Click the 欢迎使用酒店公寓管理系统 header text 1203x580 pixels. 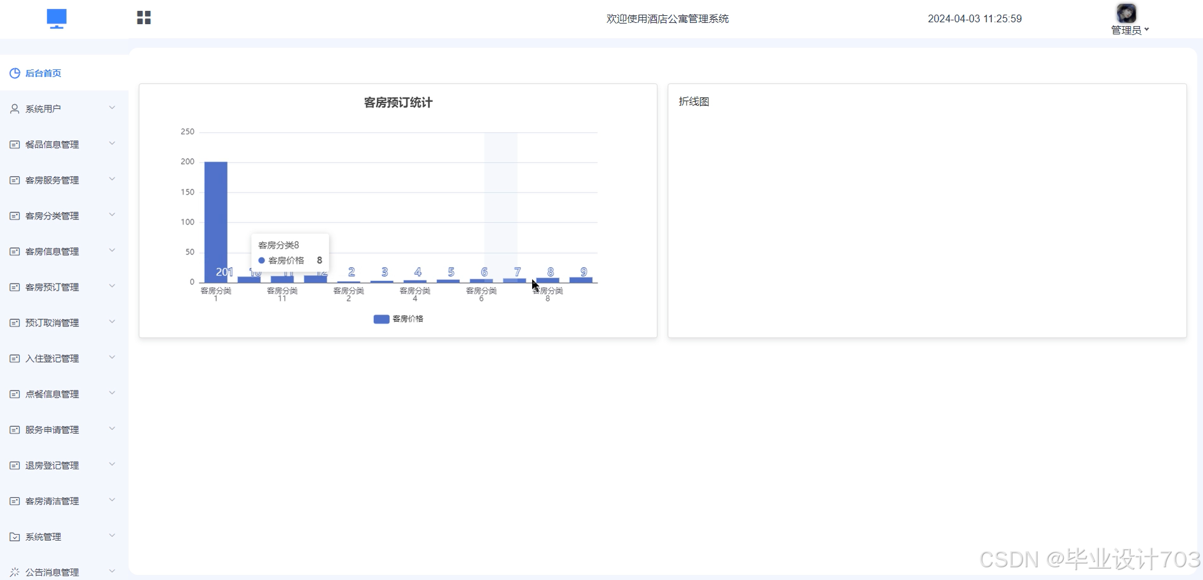(668, 18)
